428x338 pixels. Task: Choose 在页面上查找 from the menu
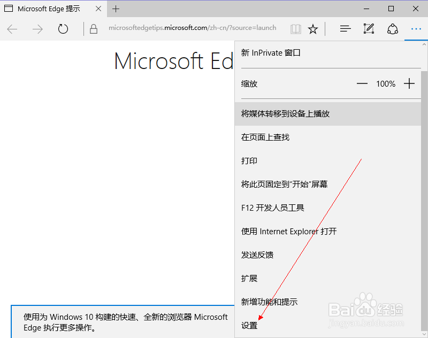[328, 137]
